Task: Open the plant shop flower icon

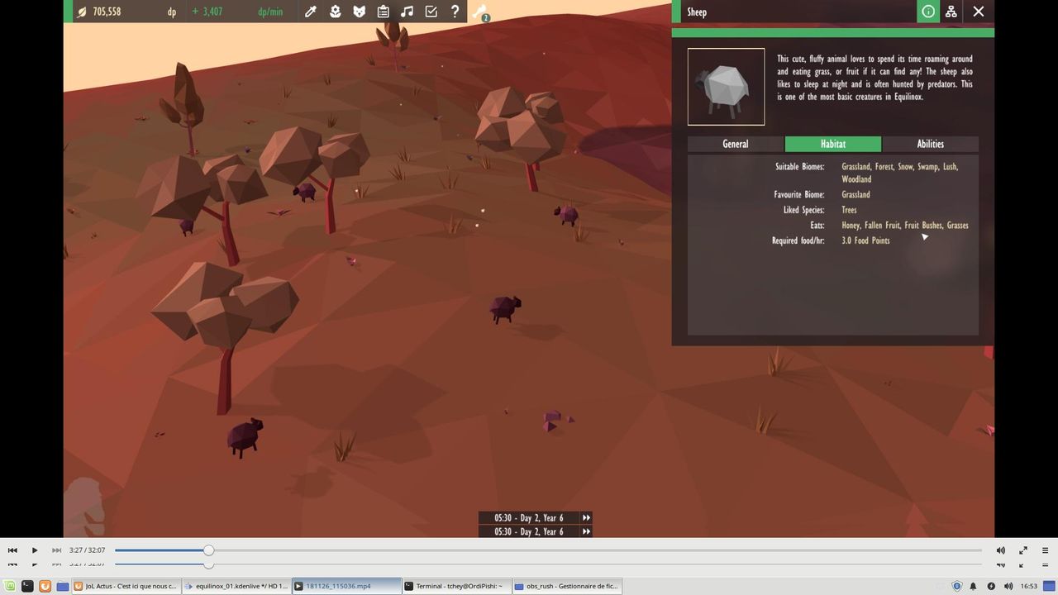Action: tap(335, 12)
